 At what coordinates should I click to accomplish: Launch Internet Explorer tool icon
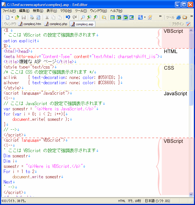coord(179,17)
